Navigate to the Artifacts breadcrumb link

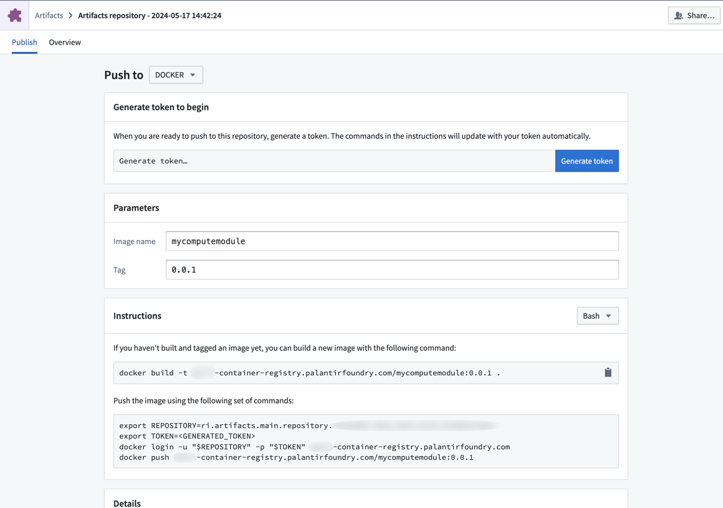click(49, 16)
